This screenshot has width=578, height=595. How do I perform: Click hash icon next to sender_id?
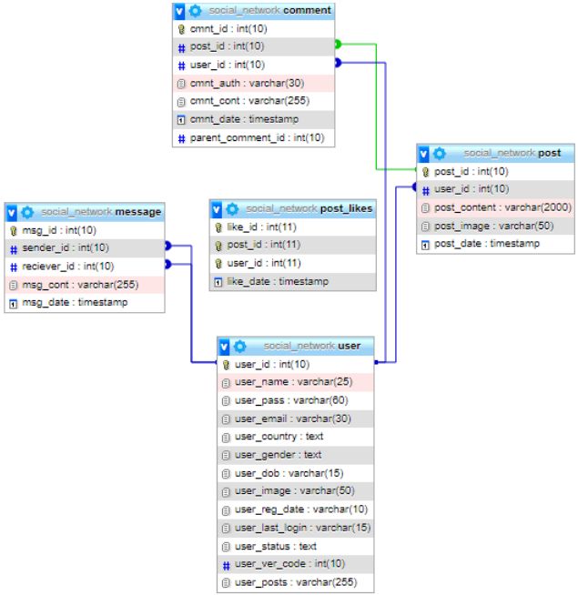tap(14, 248)
